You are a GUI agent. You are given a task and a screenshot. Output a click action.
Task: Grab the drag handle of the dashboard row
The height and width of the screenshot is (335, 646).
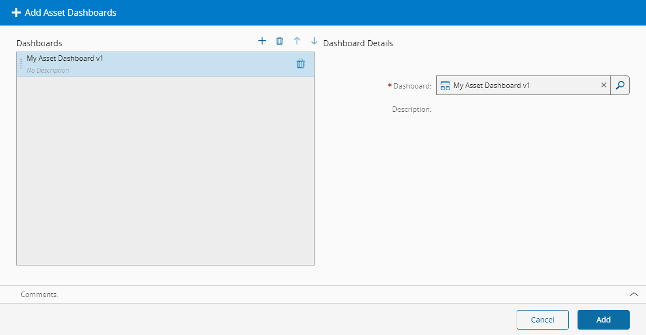[x=21, y=64]
